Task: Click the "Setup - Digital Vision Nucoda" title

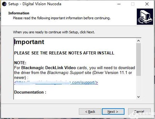Action: pyautogui.click(x=32, y=4)
